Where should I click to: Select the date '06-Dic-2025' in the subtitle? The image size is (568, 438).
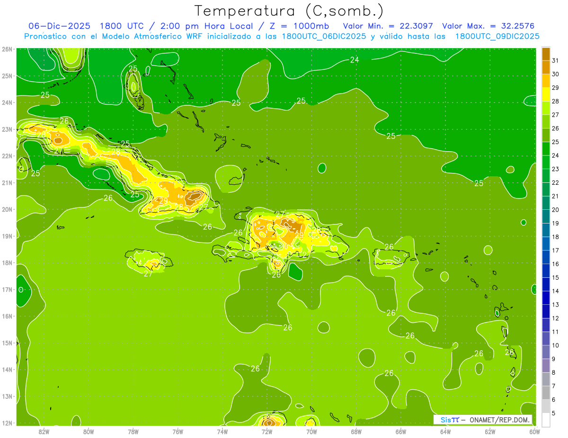coord(60,26)
